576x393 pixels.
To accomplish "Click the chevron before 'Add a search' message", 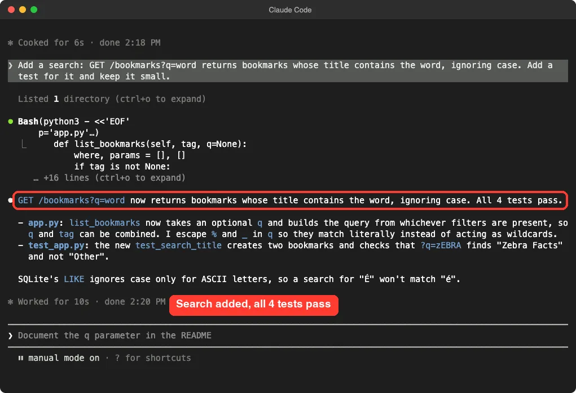I will pyautogui.click(x=11, y=65).
